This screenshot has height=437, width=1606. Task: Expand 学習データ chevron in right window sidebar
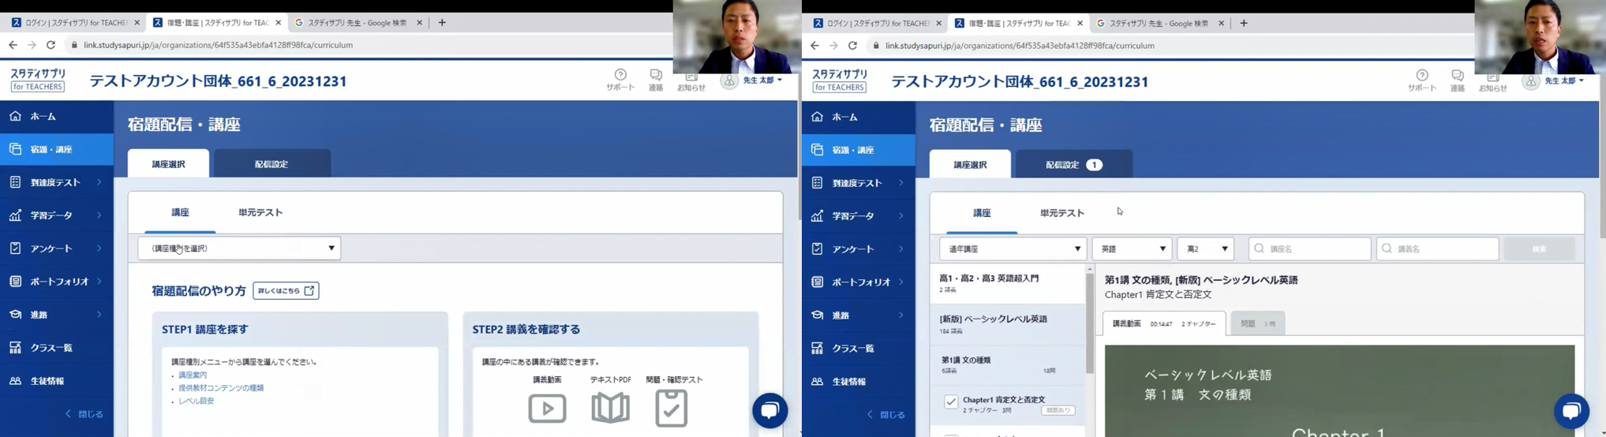[x=901, y=216]
